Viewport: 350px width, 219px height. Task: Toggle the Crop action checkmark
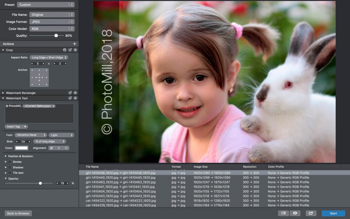click(70, 50)
